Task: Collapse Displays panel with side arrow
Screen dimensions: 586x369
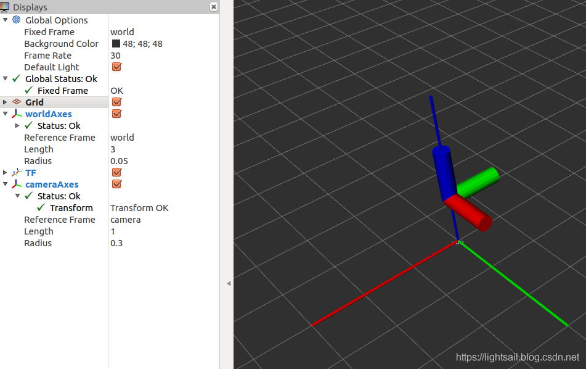Action: pos(229,284)
